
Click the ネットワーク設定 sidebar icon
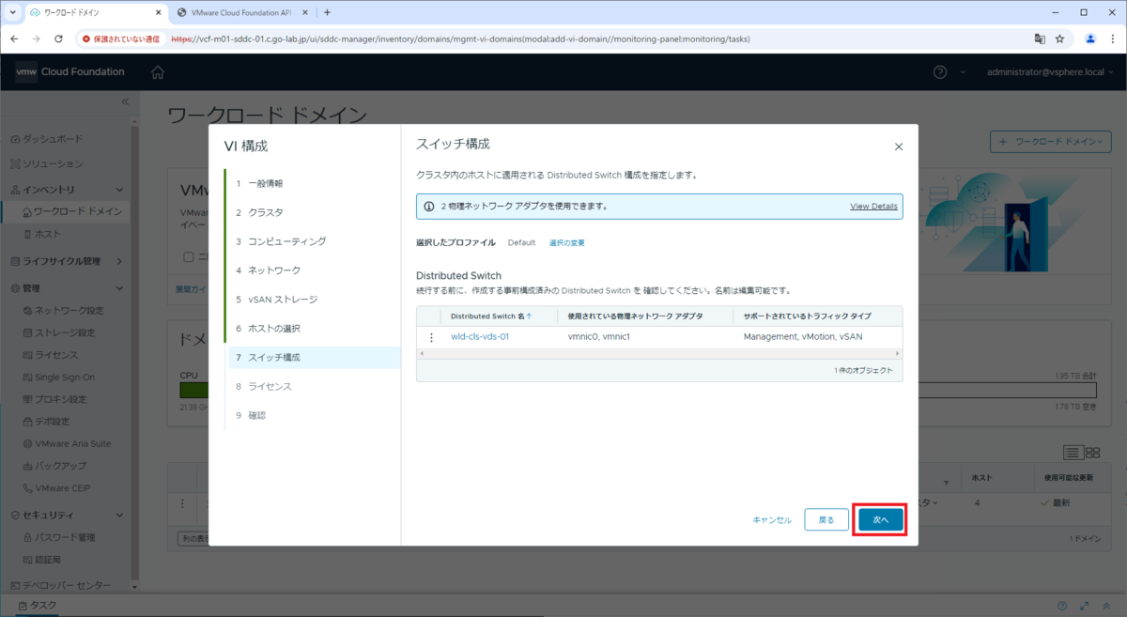(27, 310)
